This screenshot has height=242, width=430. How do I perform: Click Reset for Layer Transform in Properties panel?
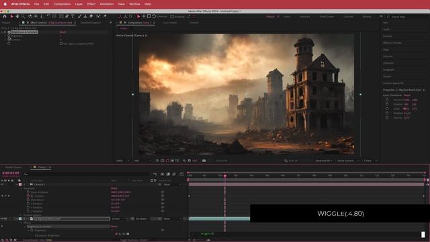tap(407, 95)
